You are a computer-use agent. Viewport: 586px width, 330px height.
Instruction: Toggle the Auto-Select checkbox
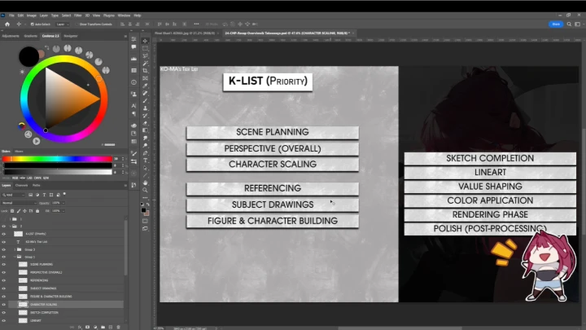[x=32, y=24]
